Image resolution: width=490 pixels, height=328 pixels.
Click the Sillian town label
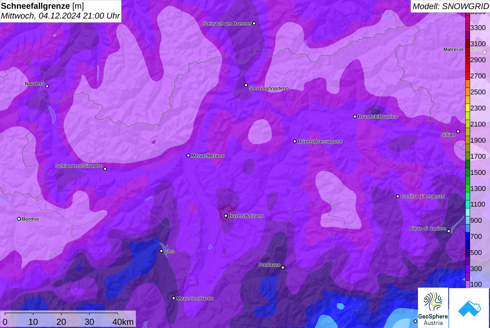point(448,135)
